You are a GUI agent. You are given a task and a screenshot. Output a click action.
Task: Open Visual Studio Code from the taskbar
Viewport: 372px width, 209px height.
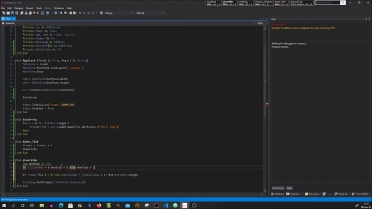(166, 206)
